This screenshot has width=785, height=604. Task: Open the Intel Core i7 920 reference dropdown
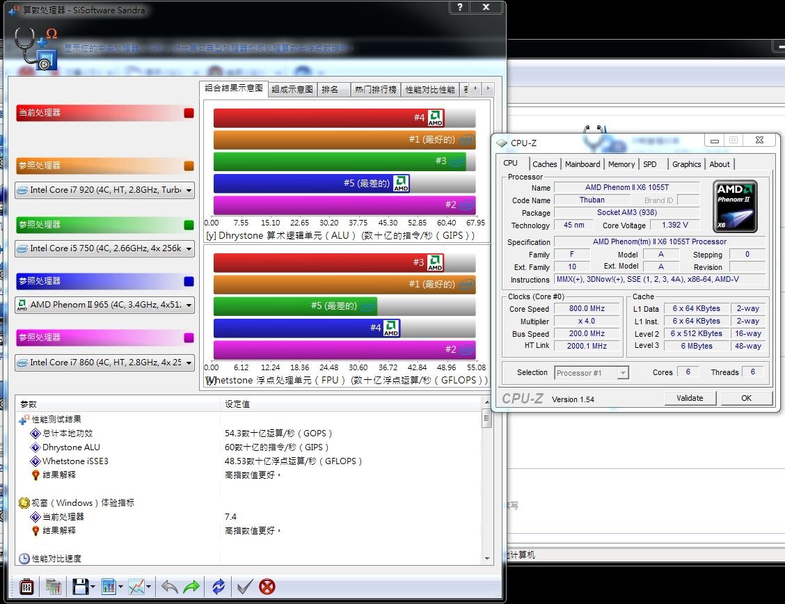pyautogui.click(x=104, y=190)
